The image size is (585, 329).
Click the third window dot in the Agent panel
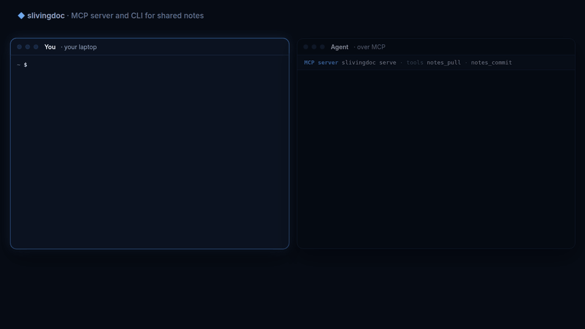click(x=322, y=47)
